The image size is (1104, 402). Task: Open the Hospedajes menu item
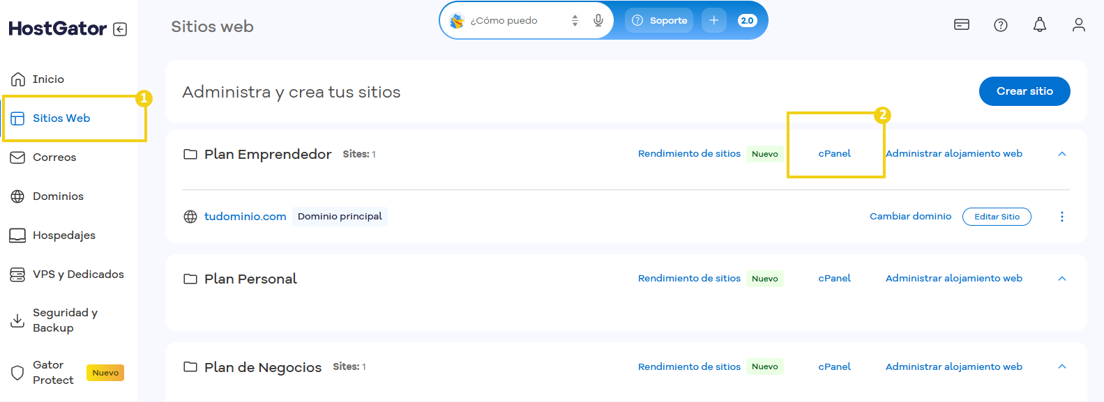[64, 235]
